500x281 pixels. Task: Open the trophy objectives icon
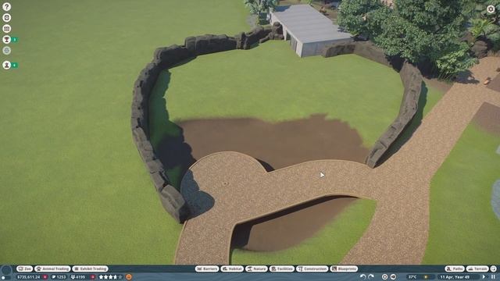6,40
